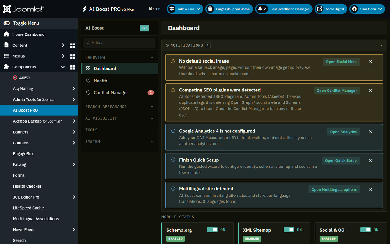Open the AI Boost PRO component
Viewport: 390px width, 244px height.
click(x=39, y=110)
